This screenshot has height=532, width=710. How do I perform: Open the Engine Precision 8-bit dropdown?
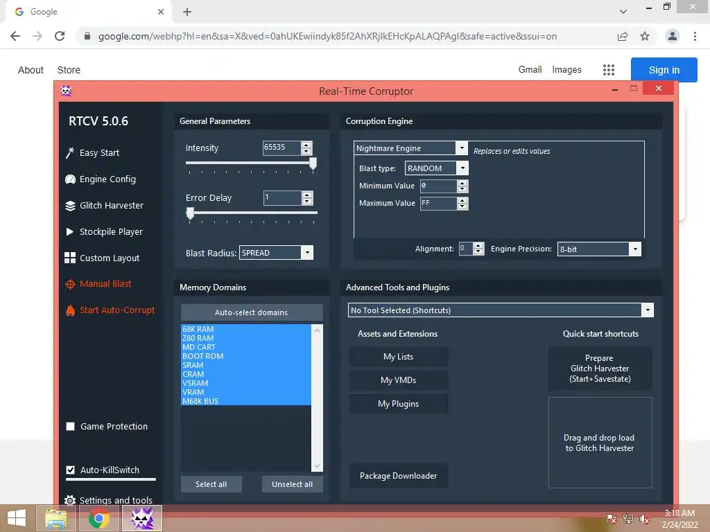coord(635,249)
